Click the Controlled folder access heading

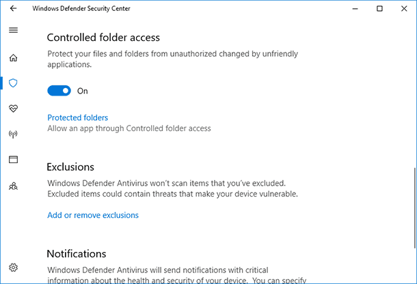(x=103, y=38)
